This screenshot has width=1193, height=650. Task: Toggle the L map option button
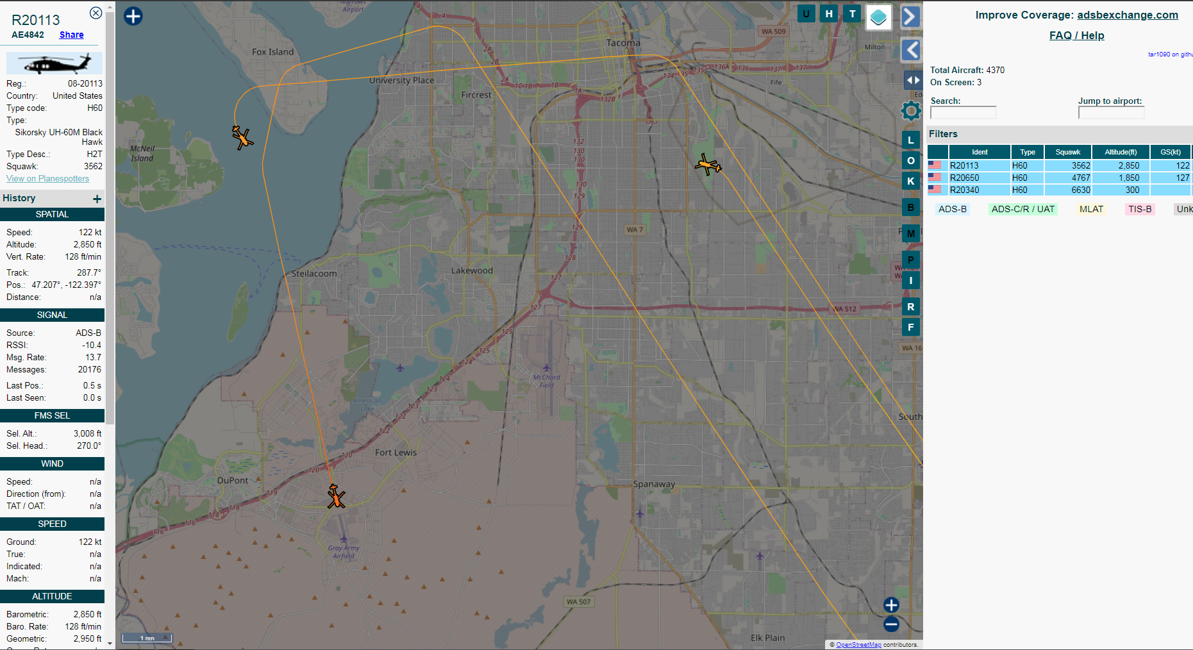pyautogui.click(x=911, y=140)
